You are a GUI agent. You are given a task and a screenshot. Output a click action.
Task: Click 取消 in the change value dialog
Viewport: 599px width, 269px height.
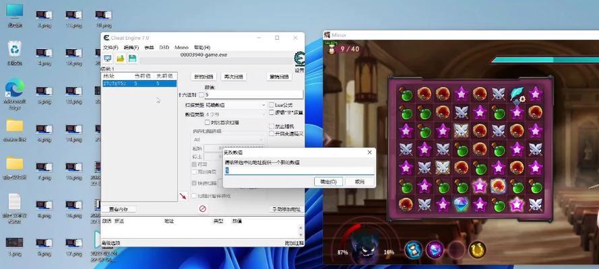(x=360, y=182)
